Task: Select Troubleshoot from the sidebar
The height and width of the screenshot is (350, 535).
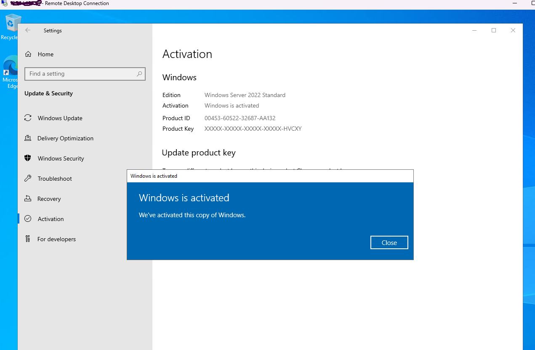Action: [55, 179]
